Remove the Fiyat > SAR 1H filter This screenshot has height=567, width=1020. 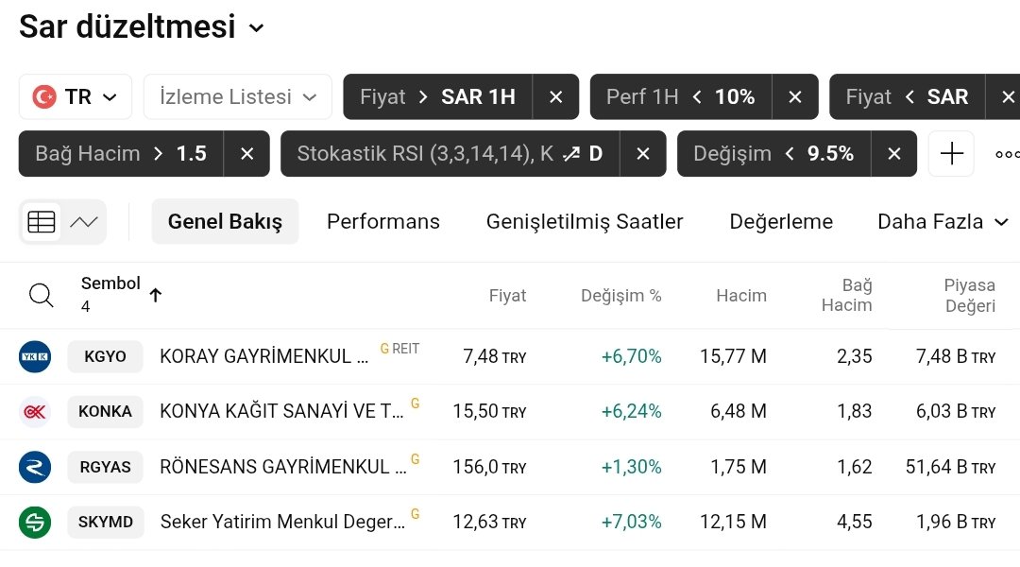click(555, 97)
